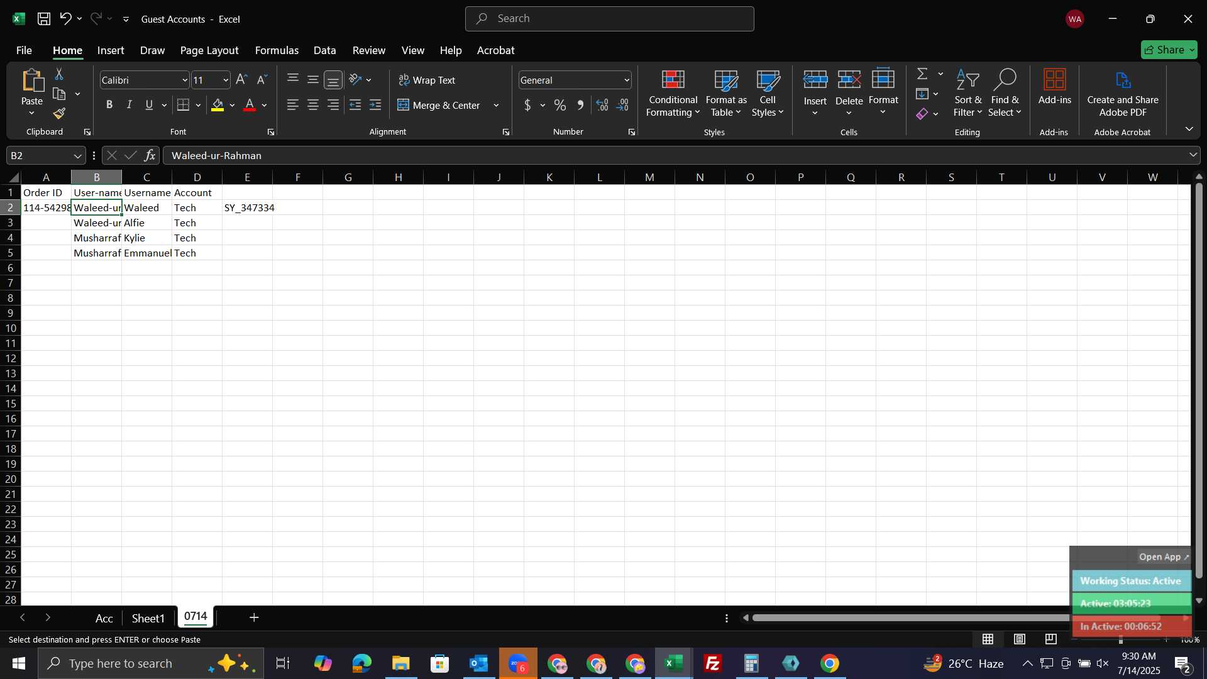The image size is (1207, 679).
Task: Click Create and Share Adobe PDF
Action: [x=1123, y=93]
